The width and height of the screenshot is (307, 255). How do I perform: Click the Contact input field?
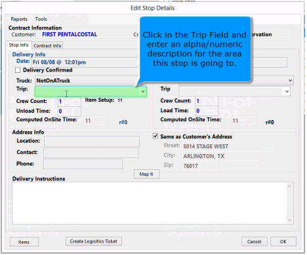tap(91, 153)
